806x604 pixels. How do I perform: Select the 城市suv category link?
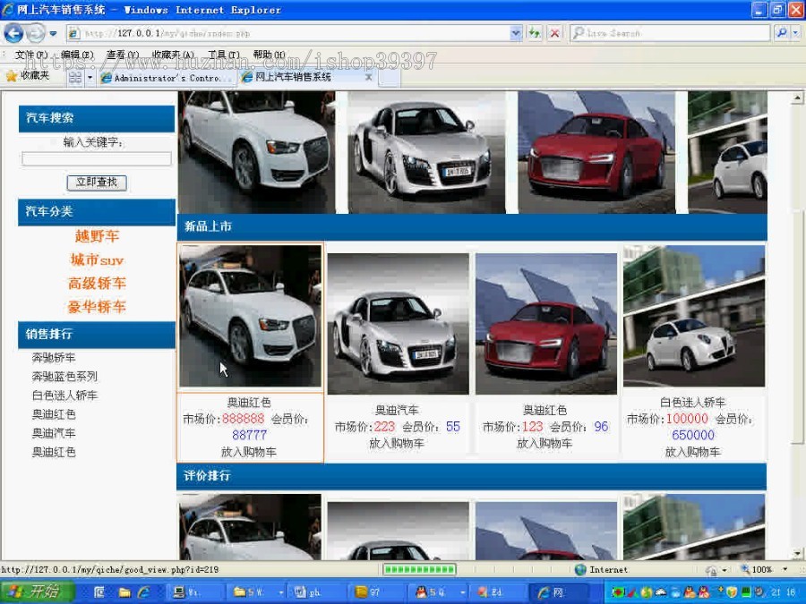pyautogui.click(x=97, y=259)
